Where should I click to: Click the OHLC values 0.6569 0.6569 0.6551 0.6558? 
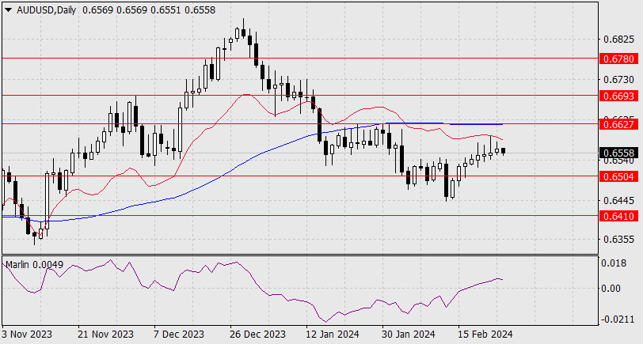click(x=149, y=10)
